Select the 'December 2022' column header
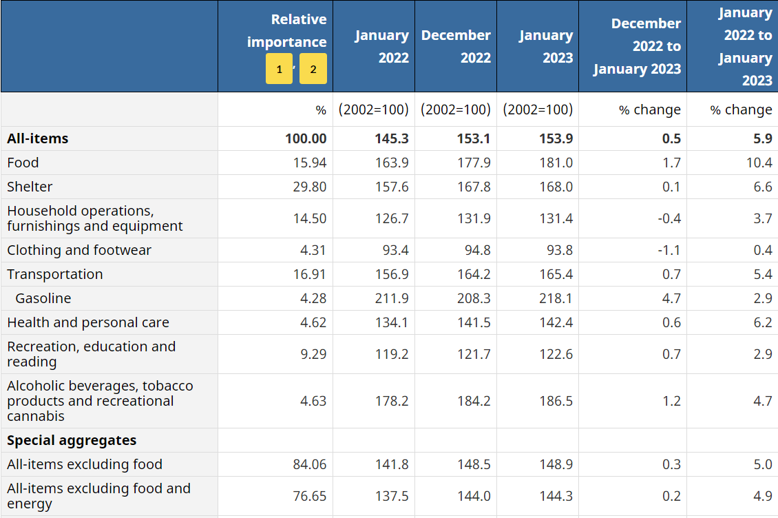778x518 pixels. (x=456, y=46)
